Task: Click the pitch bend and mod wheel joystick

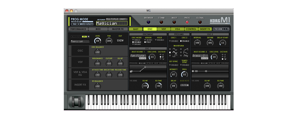Action: (76, 102)
